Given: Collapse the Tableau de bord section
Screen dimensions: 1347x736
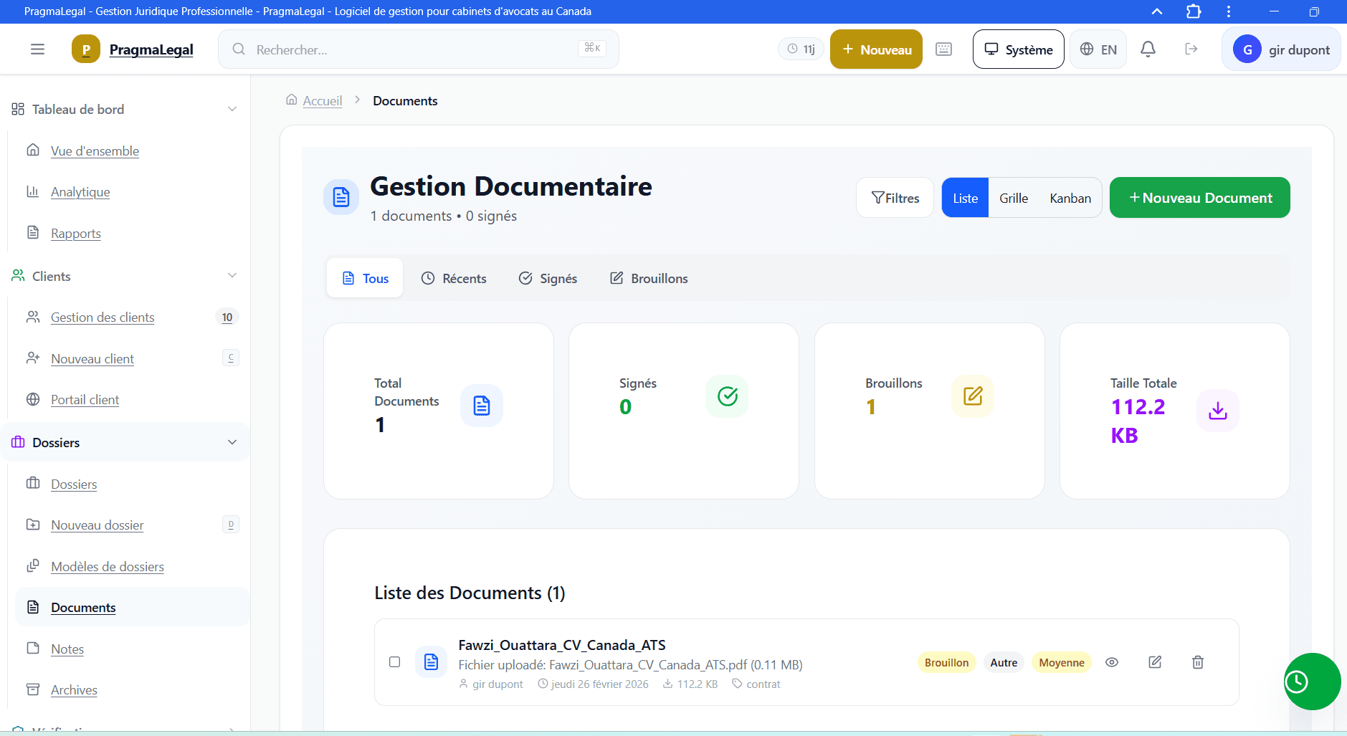Looking at the screenshot, I should 232,109.
